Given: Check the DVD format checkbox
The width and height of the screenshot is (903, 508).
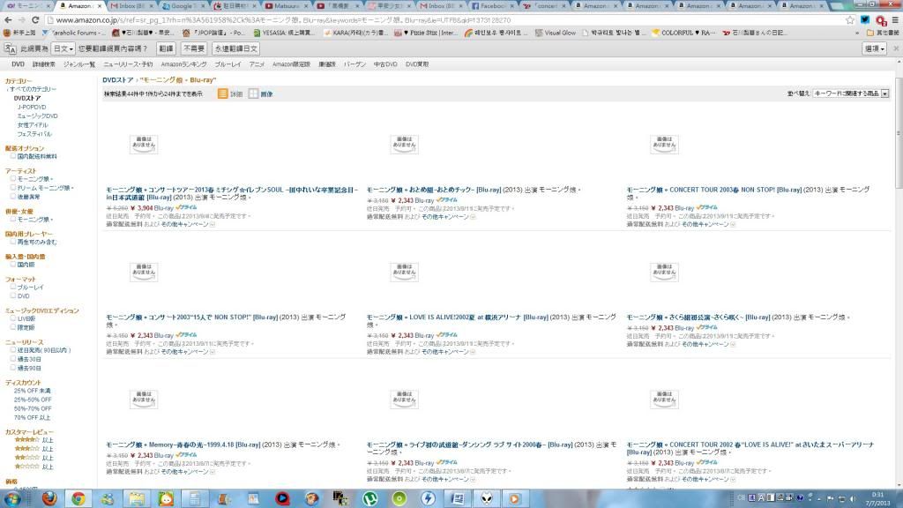Looking at the screenshot, I should [x=12, y=295].
